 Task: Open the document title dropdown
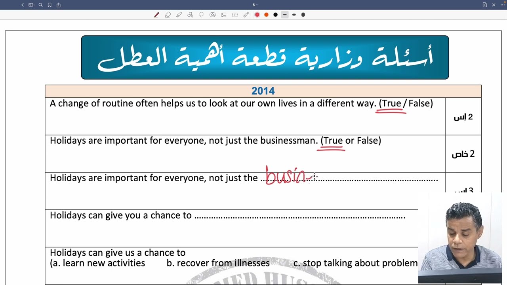tap(255, 5)
